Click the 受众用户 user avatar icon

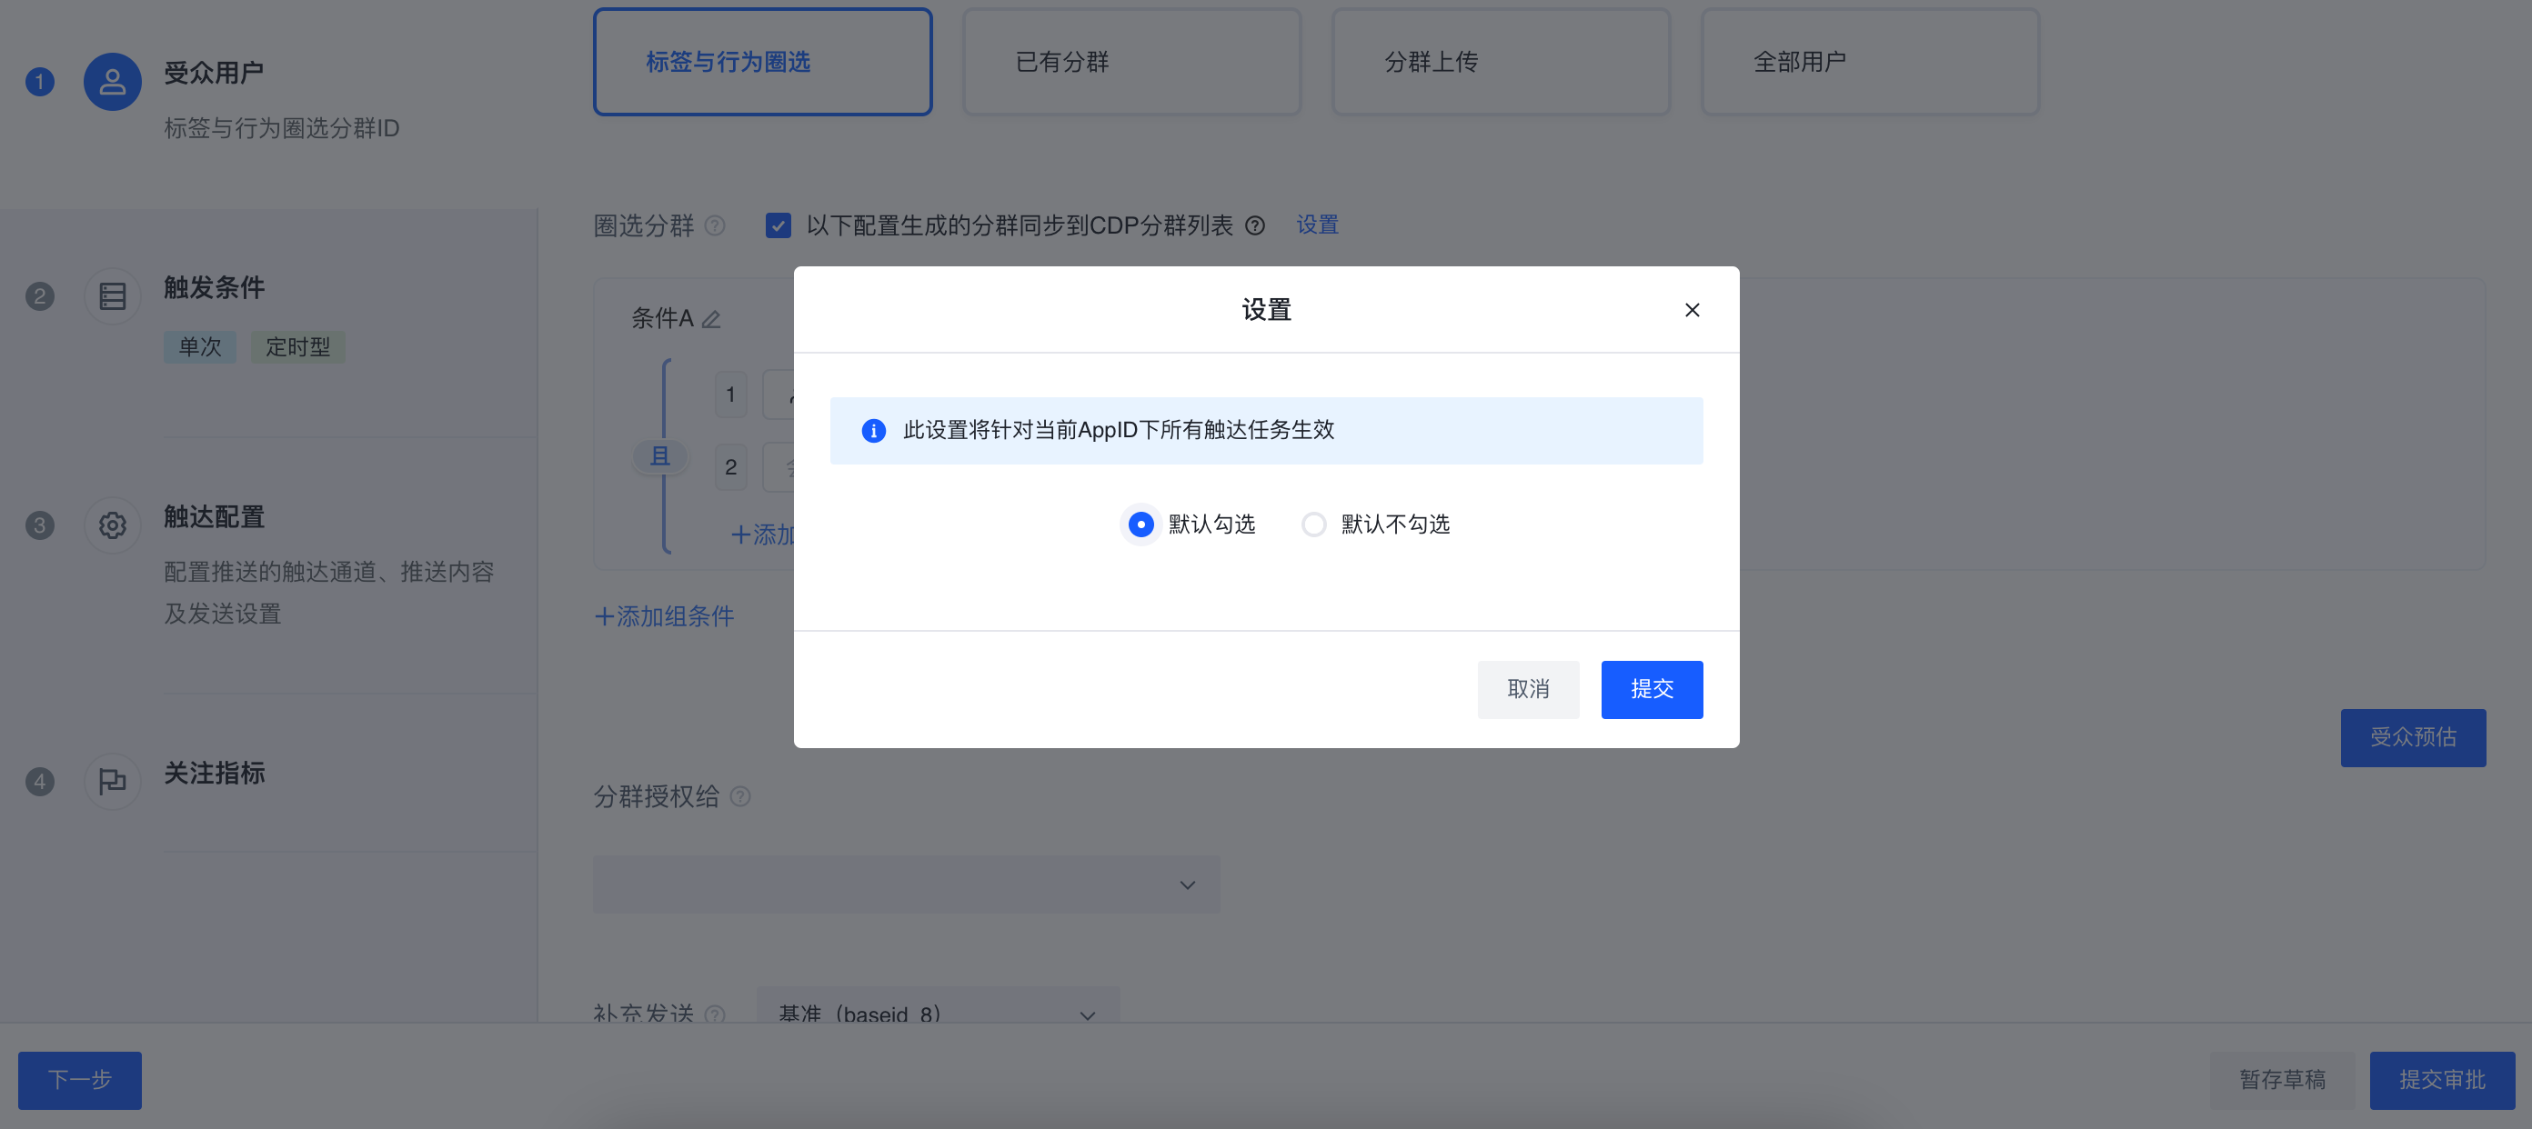click(x=112, y=82)
